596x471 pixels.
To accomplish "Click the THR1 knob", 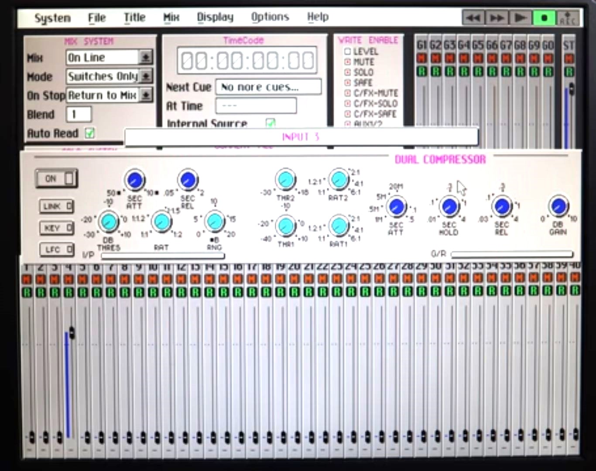I will coord(286,226).
